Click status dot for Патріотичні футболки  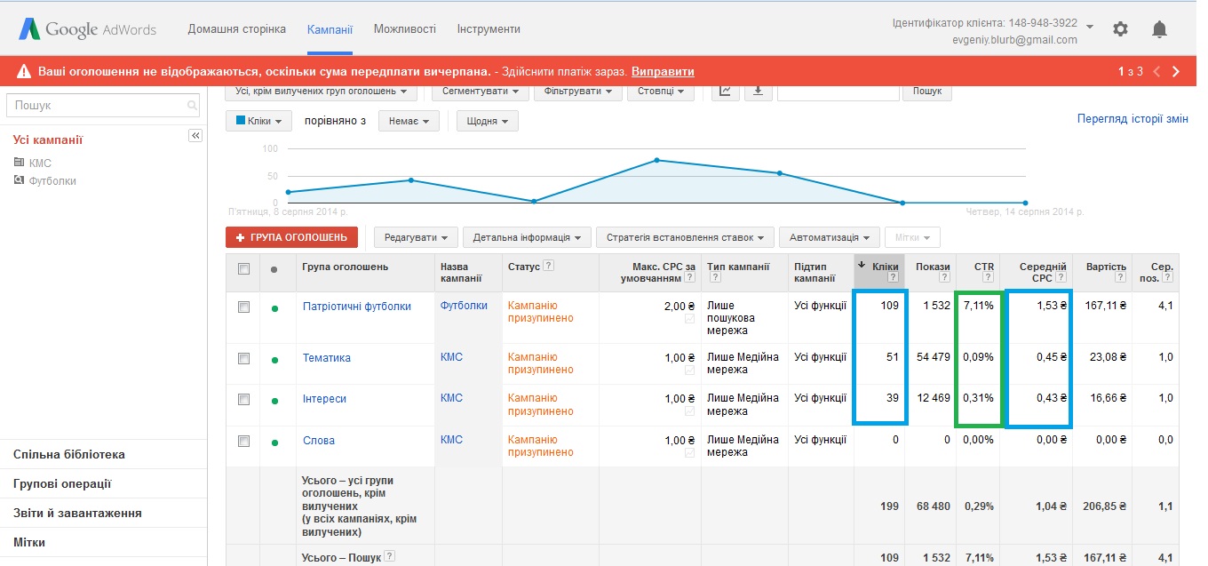[275, 308]
